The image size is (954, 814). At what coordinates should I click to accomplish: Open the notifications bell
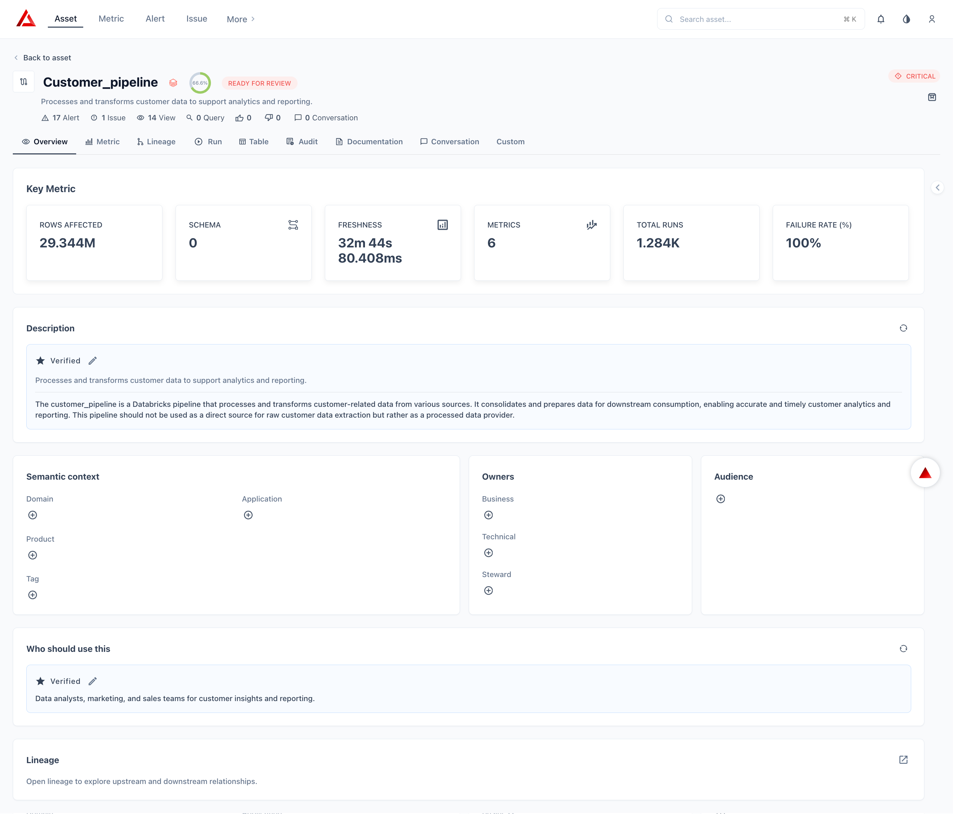(x=881, y=19)
